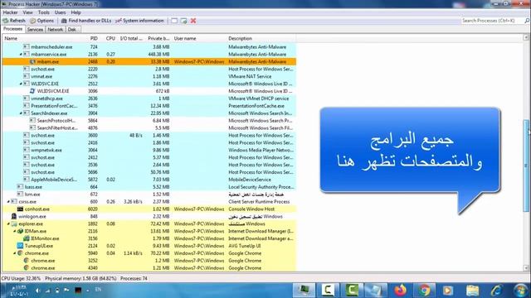Collapse the explorer.exe tree node
The width and height of the screenshot is (531, 298).
tap(8, 223)
